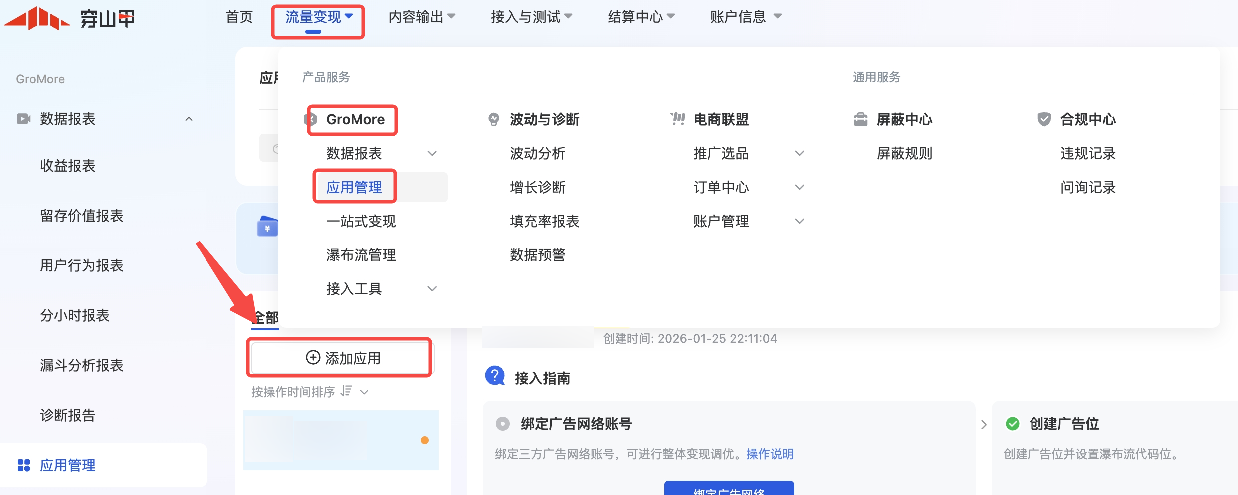Image resolution: width=1238 pixels, height=495 pixels.
Task: Collapse the sidebar 数据报表 section
Action: pyautogui.click(x=189, y=119)
